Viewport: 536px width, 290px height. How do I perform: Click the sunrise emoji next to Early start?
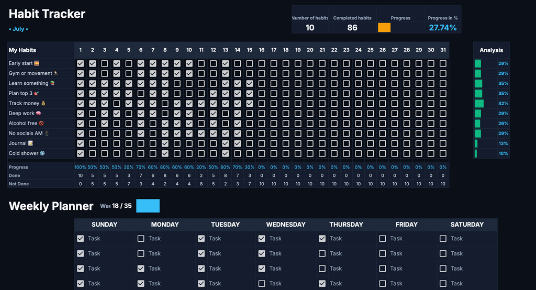(37, 63)
